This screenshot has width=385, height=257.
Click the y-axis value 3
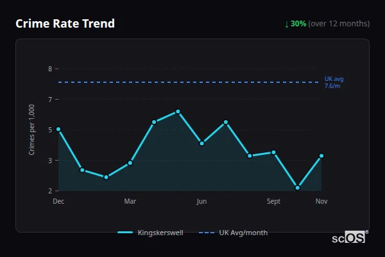click(x=50, y=161)
